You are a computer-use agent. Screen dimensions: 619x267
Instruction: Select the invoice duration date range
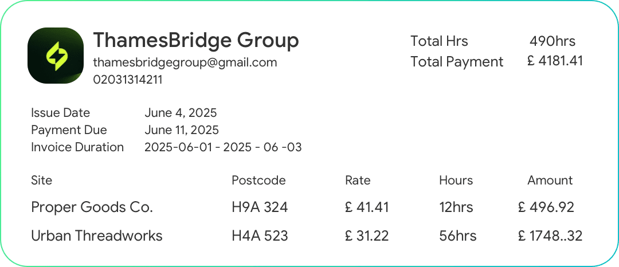coord(223,147)
